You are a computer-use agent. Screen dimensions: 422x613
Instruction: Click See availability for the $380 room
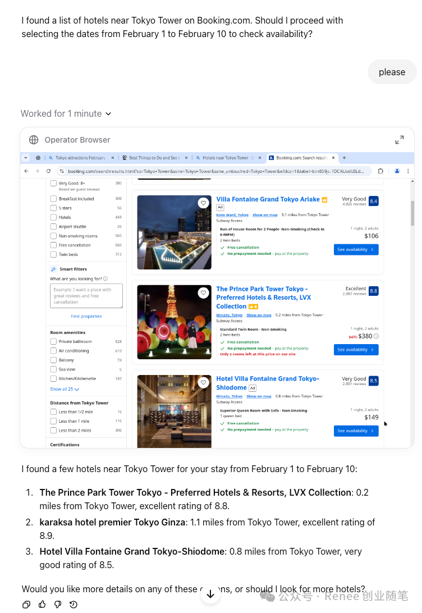pos(356,350)
